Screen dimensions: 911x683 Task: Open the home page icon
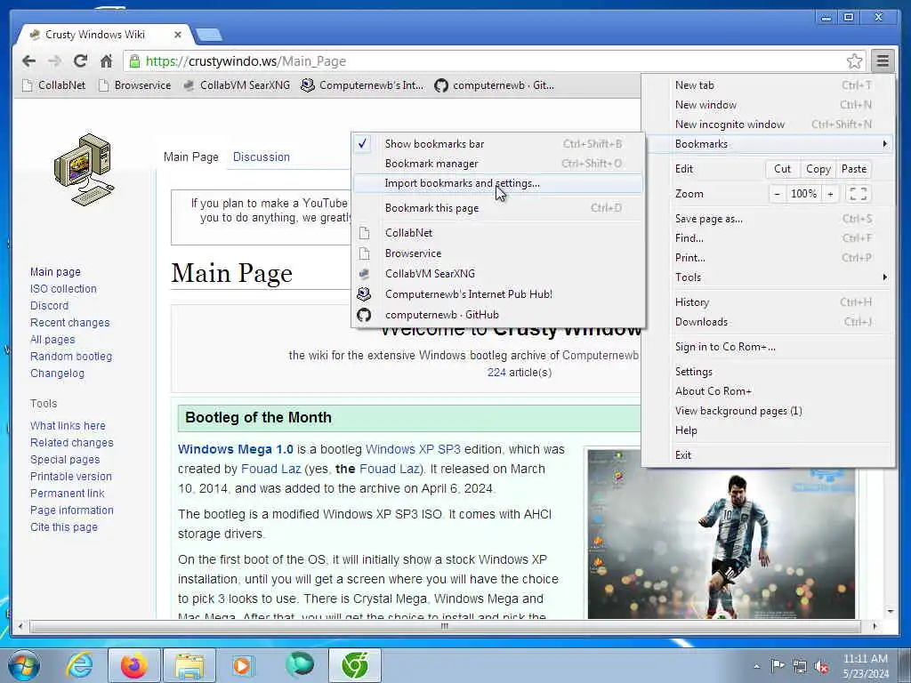[106, 61]
